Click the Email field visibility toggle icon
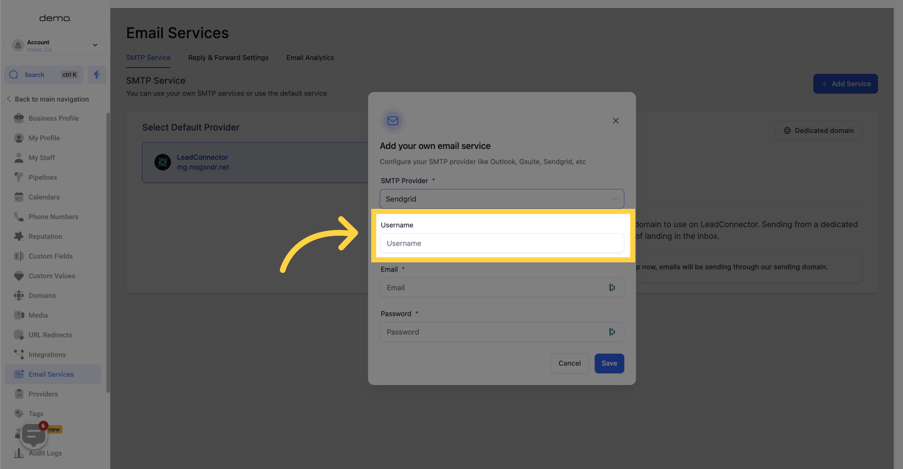The height and width of the screenshot is (469, 903). pos(612,288)
